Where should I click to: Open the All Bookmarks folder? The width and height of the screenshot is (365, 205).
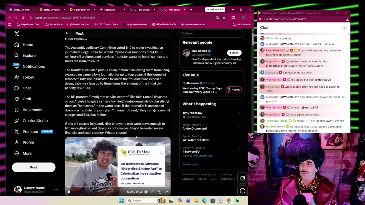[242, 24]
